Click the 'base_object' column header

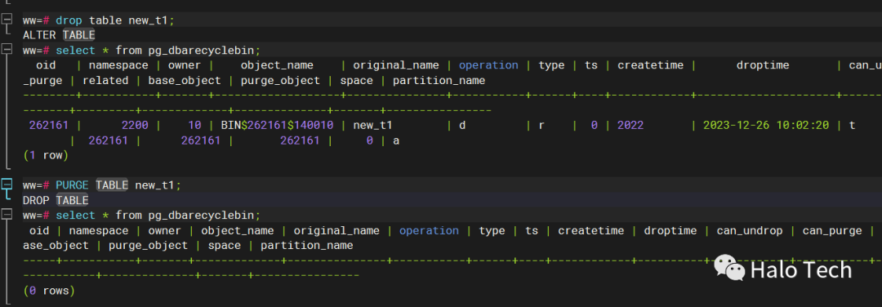[x=185, y=80]
